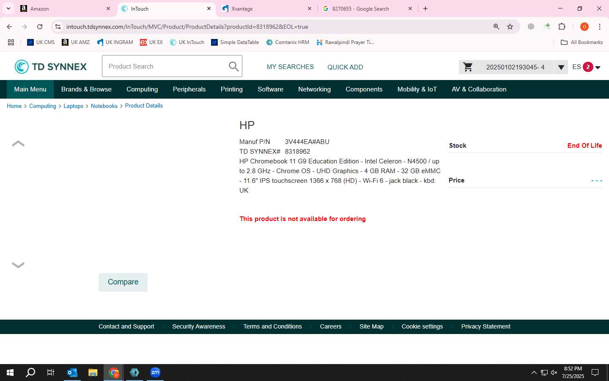609x381 pixels.
Task: Open the Chrome profile avatar
Action: [x=584, y=27]
